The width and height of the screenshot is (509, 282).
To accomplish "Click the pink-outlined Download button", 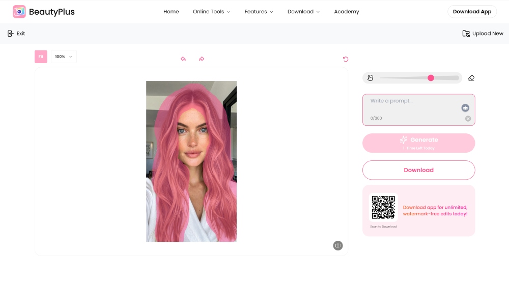I will 418,170.
